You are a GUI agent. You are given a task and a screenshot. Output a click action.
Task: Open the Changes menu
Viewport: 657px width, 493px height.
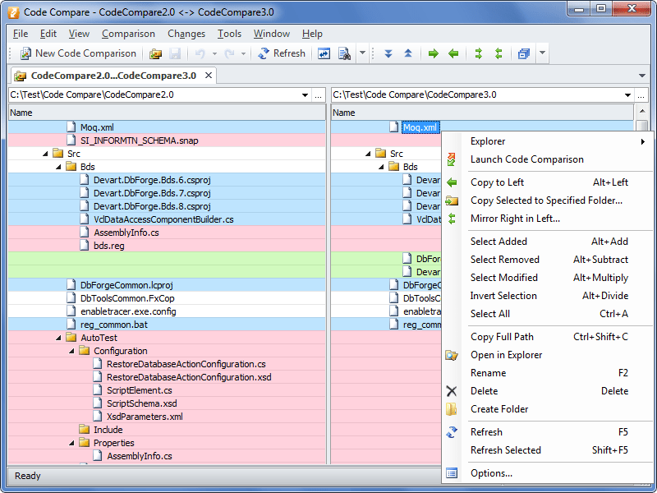click(x=186, y=34)
